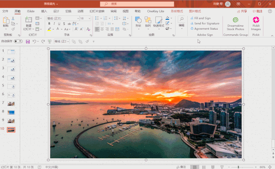This screenshot has height=169, width=275.
Task: Switch to the iSlide ribbon tab
Action: [x=31, y=11]
